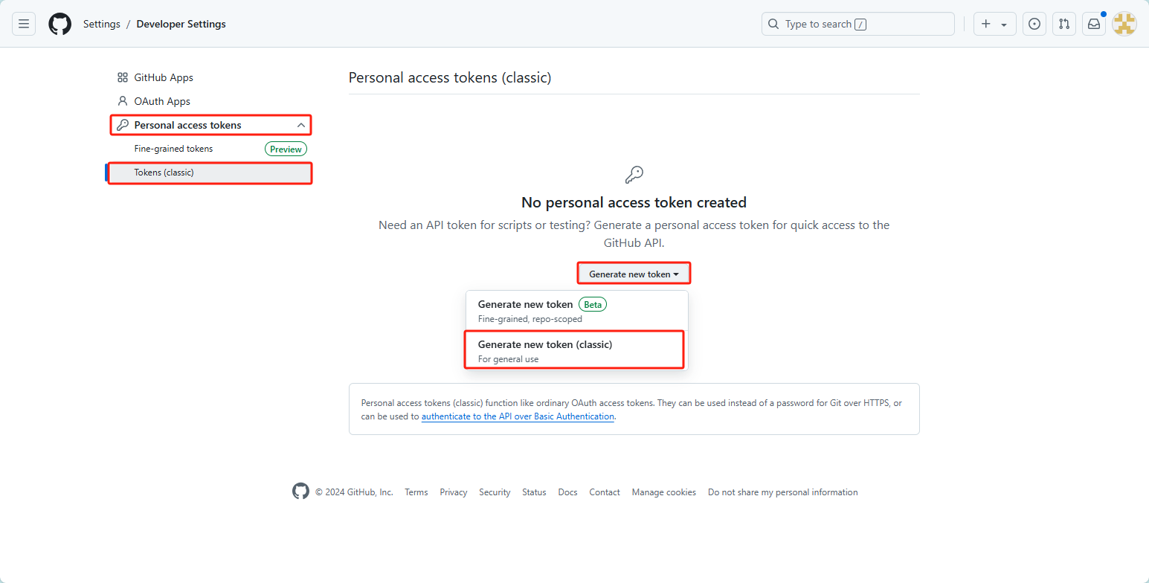Open the notifications inbox icon
Viewport: 1149px width, 583px height.
(x=1094, y=24)
